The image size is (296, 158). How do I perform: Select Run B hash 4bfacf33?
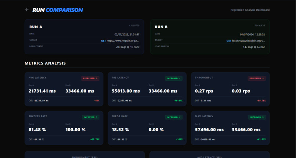(260, 25)
